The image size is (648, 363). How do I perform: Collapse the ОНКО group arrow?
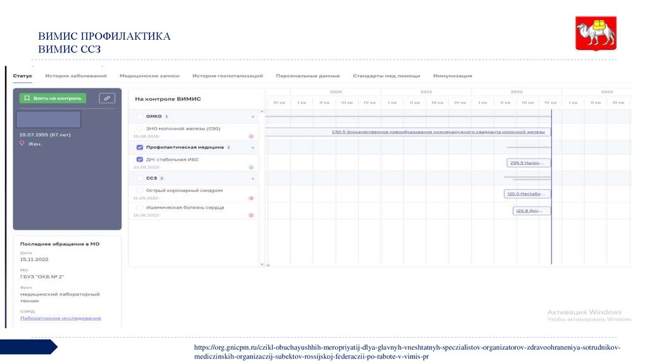[253, 116]
